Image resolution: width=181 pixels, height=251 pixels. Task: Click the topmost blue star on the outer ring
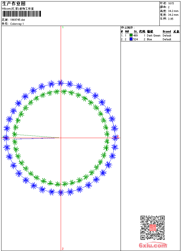[60, 83]
